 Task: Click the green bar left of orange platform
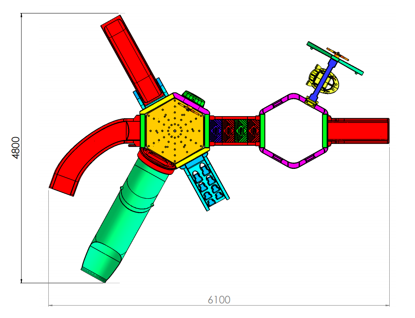[143, 131]
